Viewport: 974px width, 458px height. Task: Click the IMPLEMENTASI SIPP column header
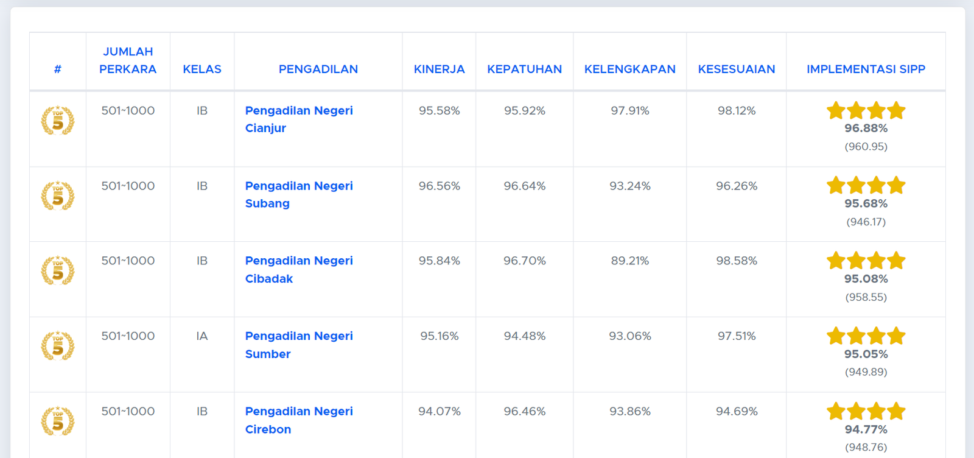(x=866, y=69)
